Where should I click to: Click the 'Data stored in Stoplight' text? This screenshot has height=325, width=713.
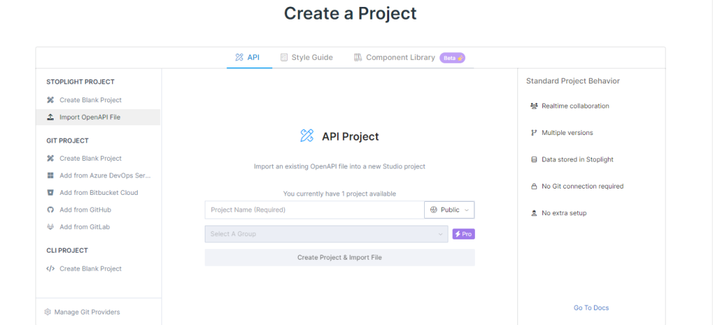click(x=577, y=159)
